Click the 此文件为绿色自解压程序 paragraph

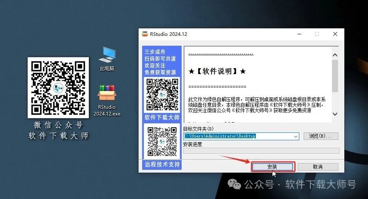(257, 105)
